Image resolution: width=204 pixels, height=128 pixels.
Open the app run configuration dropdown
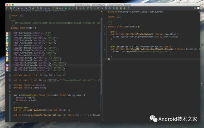[x=60, y=8]
